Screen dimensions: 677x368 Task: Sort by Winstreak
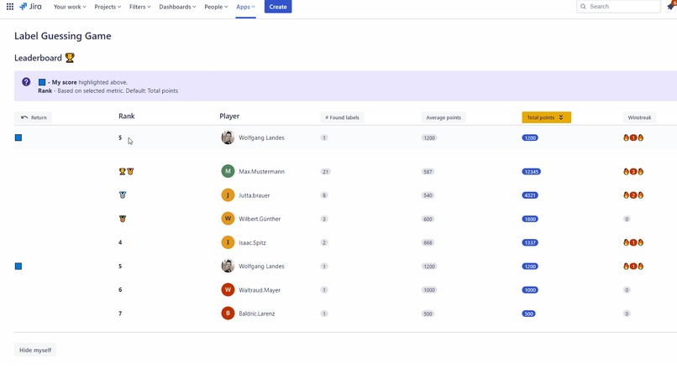tap(639, 117)
